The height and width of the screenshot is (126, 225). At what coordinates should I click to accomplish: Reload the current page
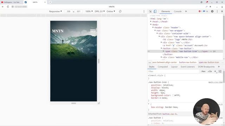8,7
